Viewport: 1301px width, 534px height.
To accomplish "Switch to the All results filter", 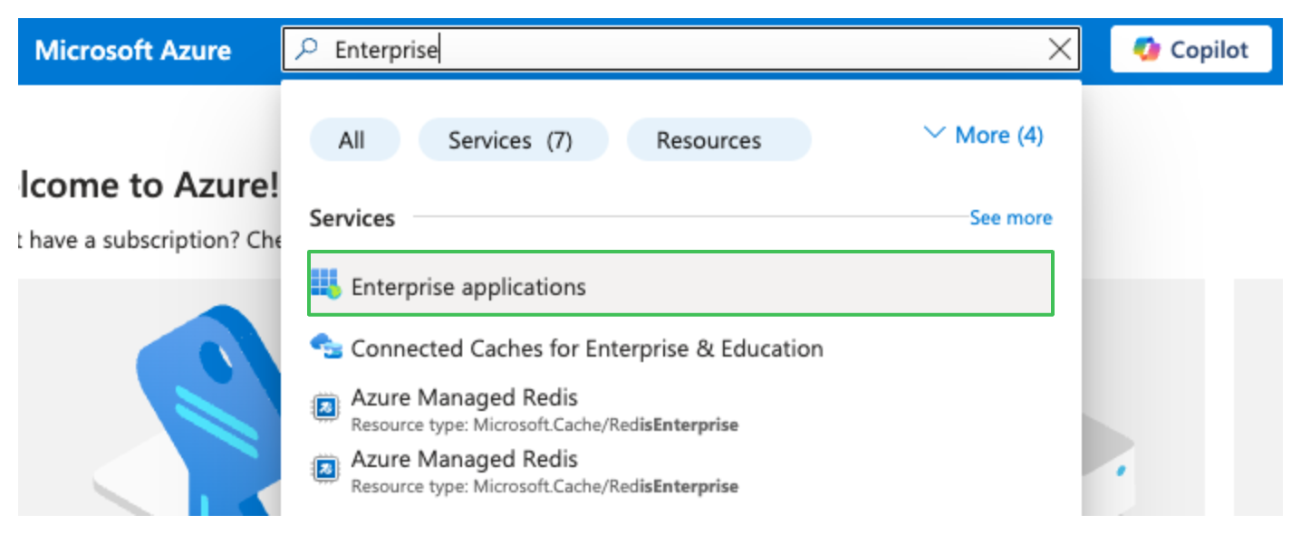I will coord(354,139).
